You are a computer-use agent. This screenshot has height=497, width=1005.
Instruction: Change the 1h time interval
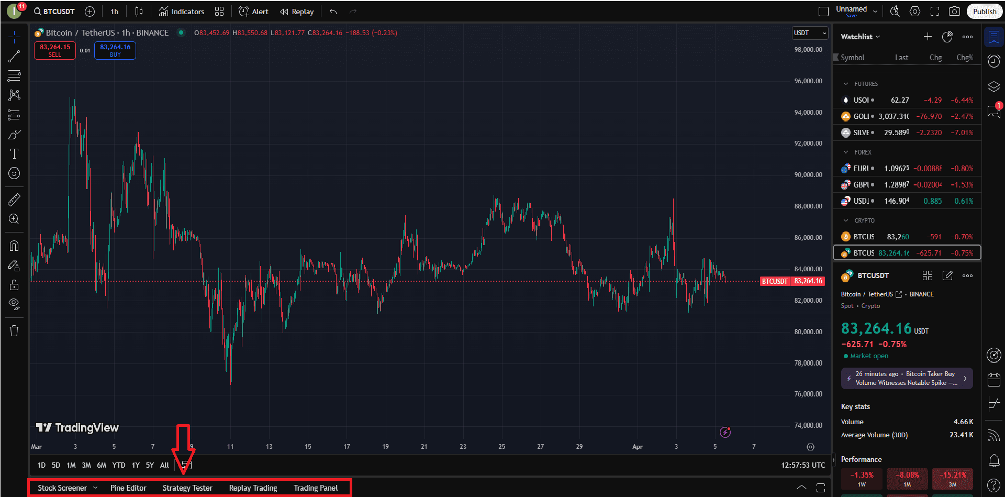[x=115, y=12]
